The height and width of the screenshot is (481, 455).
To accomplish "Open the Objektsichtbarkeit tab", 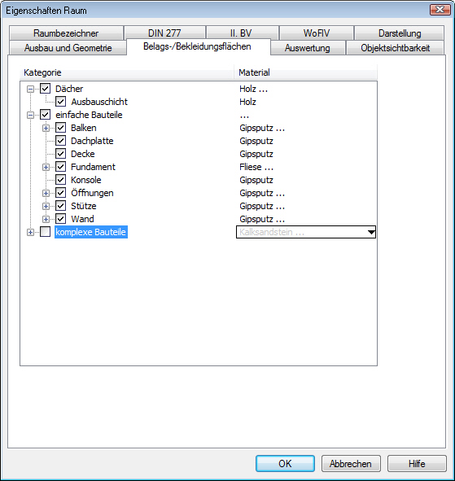I will point(395,48).
